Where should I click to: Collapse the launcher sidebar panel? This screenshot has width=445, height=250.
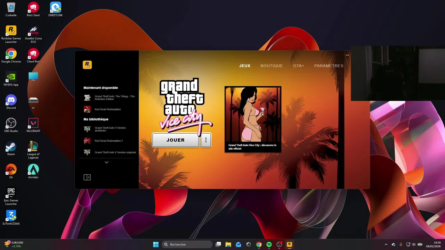click(x=87, y=177)
